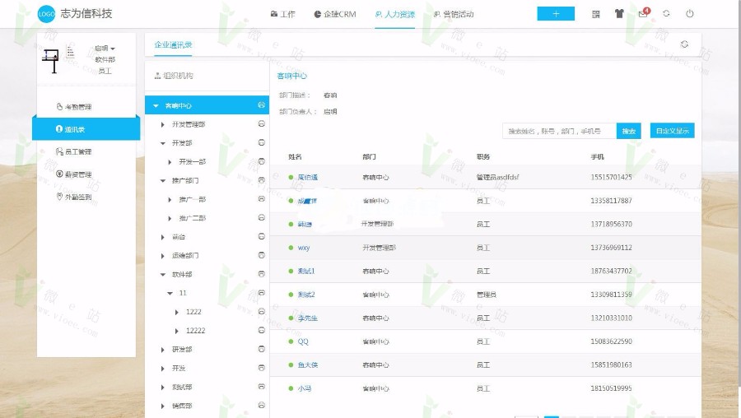Open 员工管理 in the left sidebar
Screen dimensions: 741x418
pos(74,151)
